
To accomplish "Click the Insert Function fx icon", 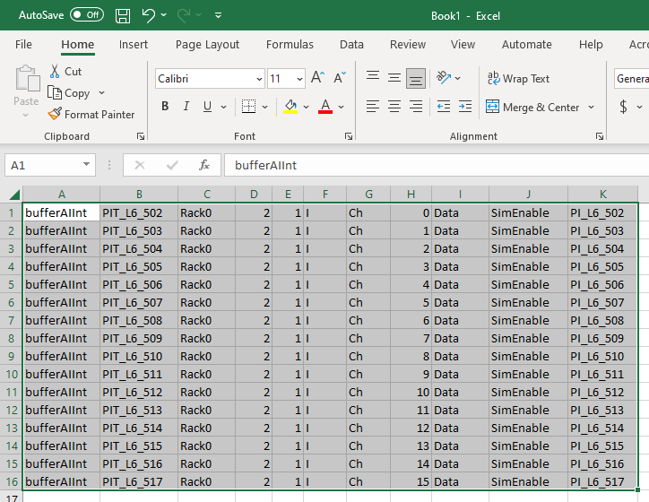I will pos(204,165).
